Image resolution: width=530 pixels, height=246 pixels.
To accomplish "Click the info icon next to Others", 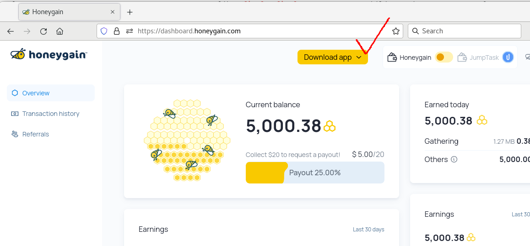I will [454, 159].
